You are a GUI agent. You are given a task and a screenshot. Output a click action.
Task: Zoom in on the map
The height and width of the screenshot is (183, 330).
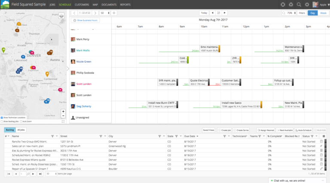(63, 111)
